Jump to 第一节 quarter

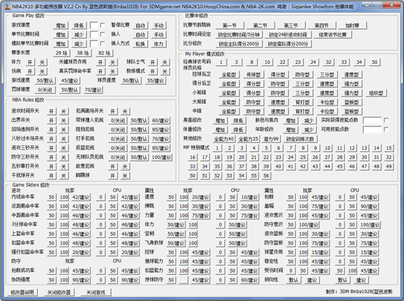click(x=230, y=26)
